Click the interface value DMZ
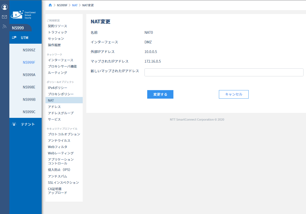Image resolution: width=306 pixels, height=214 pixels. (148, 42)
